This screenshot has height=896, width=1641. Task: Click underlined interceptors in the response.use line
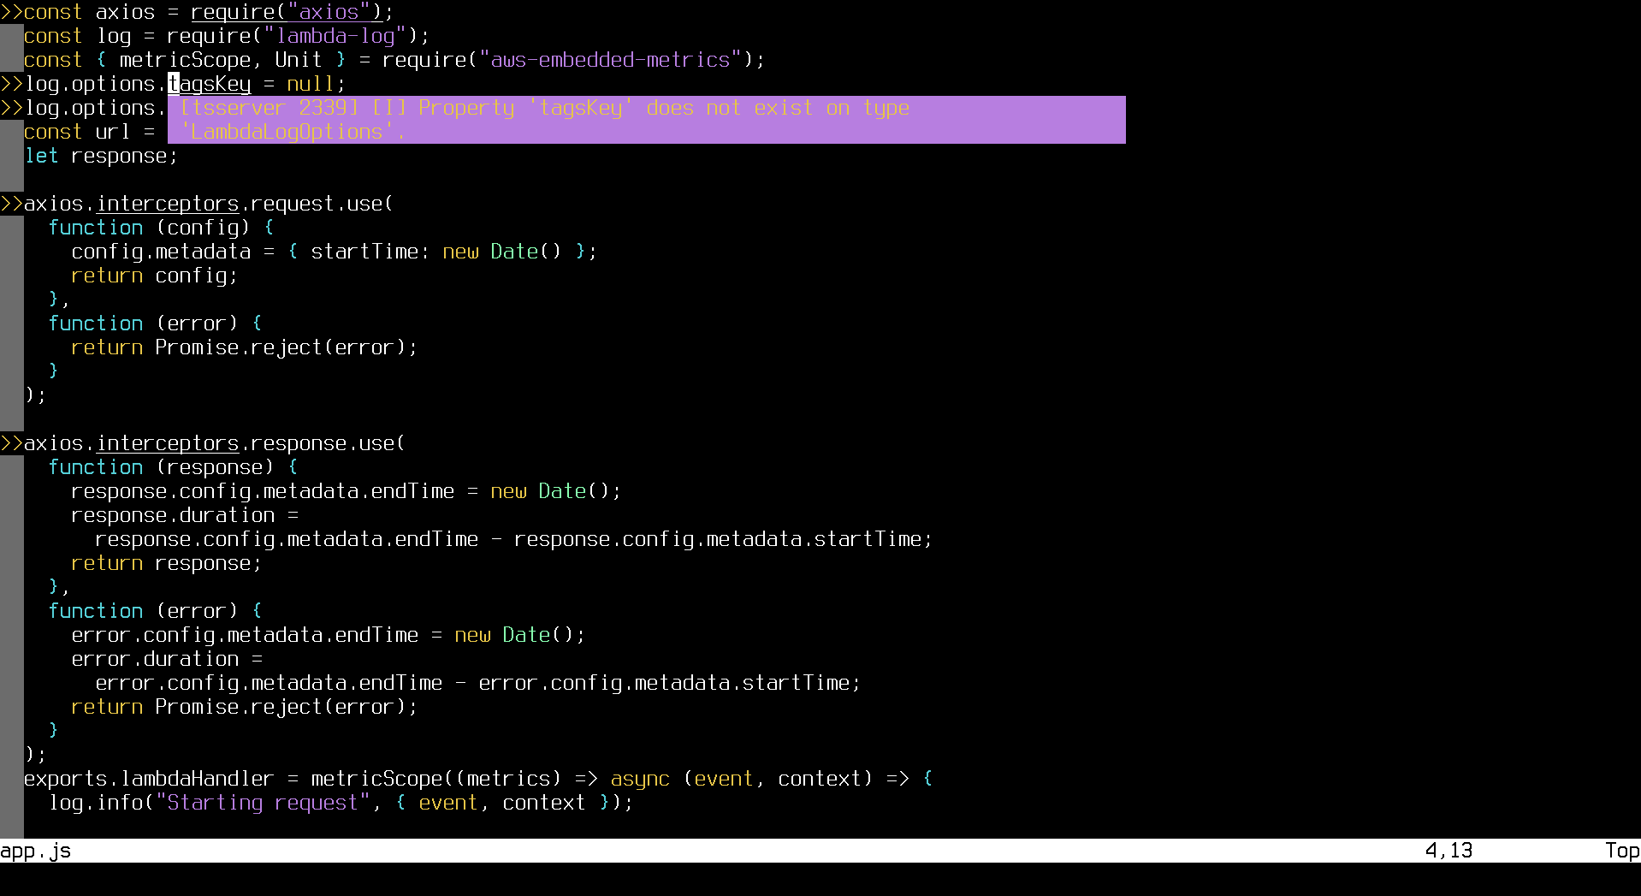click(x=168, y=443)
